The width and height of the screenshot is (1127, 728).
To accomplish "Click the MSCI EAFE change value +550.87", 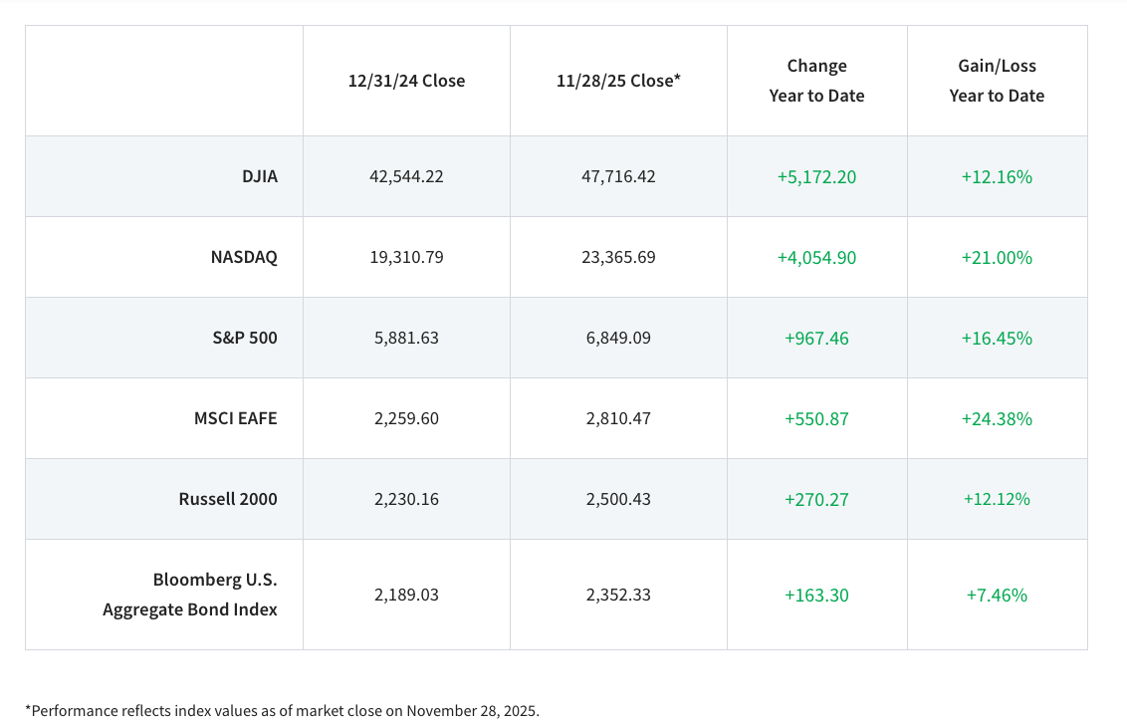I will [816, 418].
